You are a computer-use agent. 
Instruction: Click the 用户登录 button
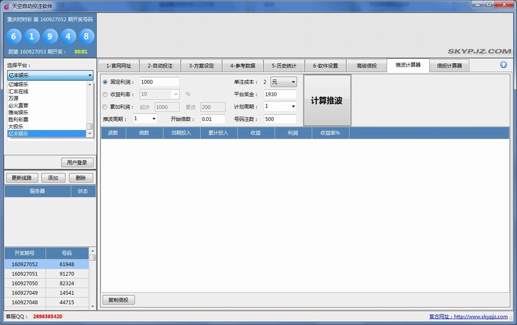tap(78, 162)
